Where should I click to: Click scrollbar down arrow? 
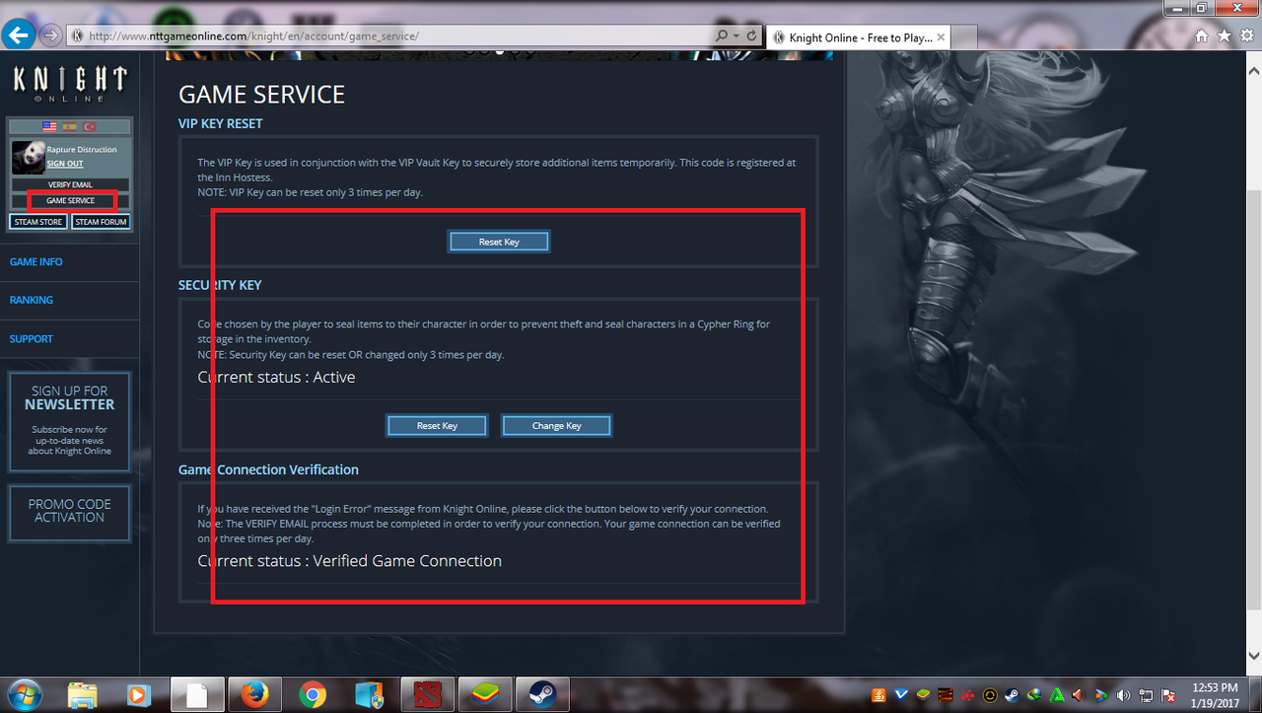(x=1253, y=656)
